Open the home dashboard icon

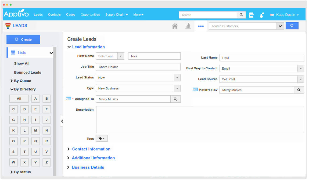tap(175, 26)
